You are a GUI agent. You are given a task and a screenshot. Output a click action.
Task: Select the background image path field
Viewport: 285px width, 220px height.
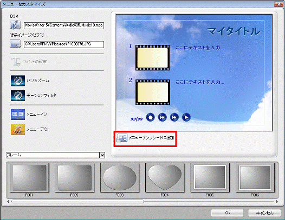[64, 44]
